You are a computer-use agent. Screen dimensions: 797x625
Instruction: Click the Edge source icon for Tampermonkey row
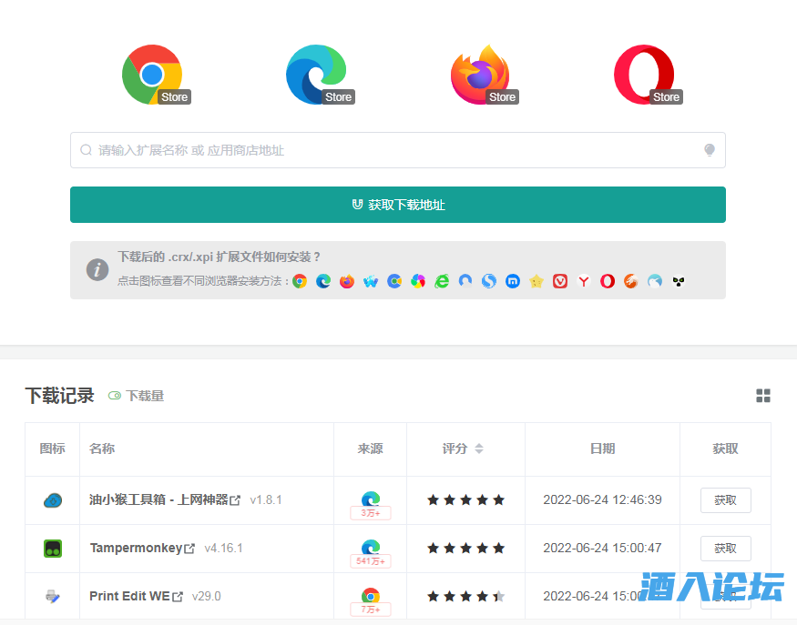pyautogui.click(x=371, y=547)
